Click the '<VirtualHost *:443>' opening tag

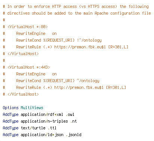click(29, 67)
